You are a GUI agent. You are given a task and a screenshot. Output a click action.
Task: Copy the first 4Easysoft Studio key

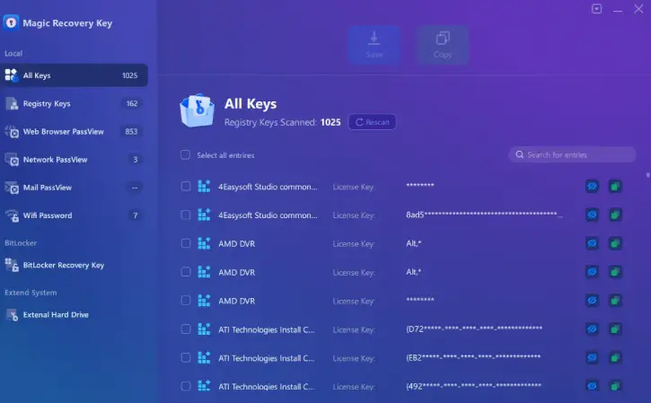click(615, 187)
